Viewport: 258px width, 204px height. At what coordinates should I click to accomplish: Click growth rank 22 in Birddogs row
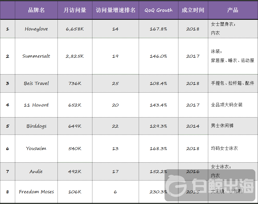tap(115, 126)
